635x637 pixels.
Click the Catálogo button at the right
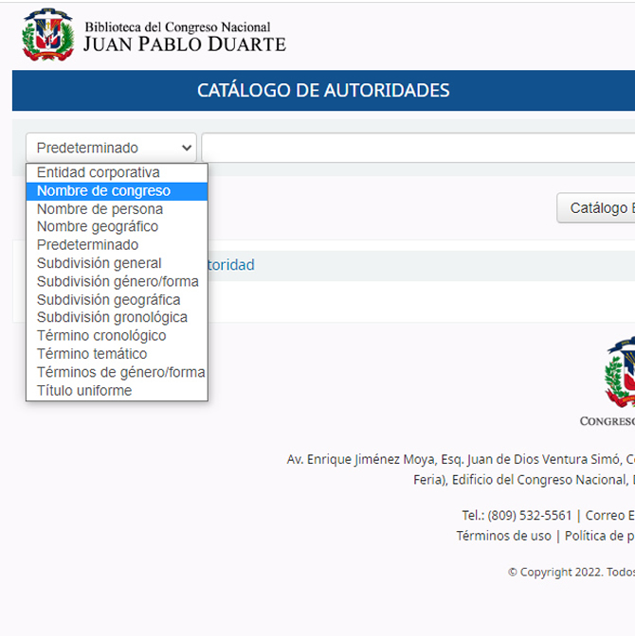coord(596,208)
